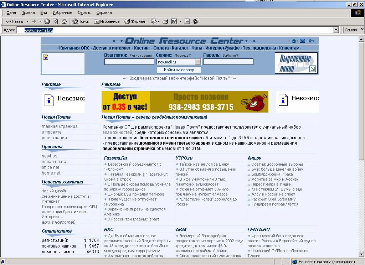Screen dimensions: 365x265
Task: Print the page with the printer icon
Action: (165, 21)
